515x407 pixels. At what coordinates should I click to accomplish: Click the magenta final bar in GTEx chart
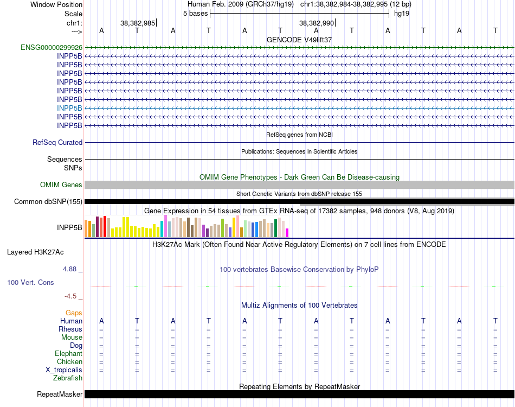[x=287, y=233]
